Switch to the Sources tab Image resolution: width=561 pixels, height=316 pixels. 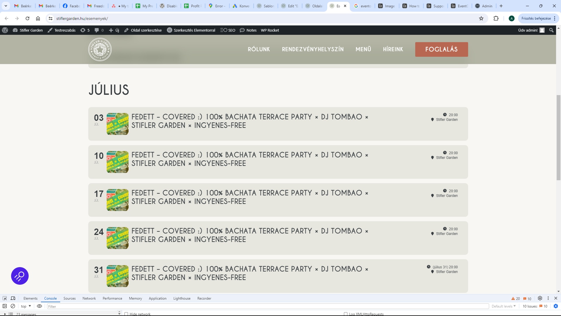(70, 298)
